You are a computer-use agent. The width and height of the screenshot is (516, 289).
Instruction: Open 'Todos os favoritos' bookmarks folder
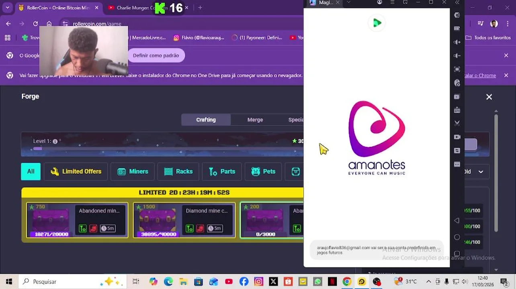(488, 38)
